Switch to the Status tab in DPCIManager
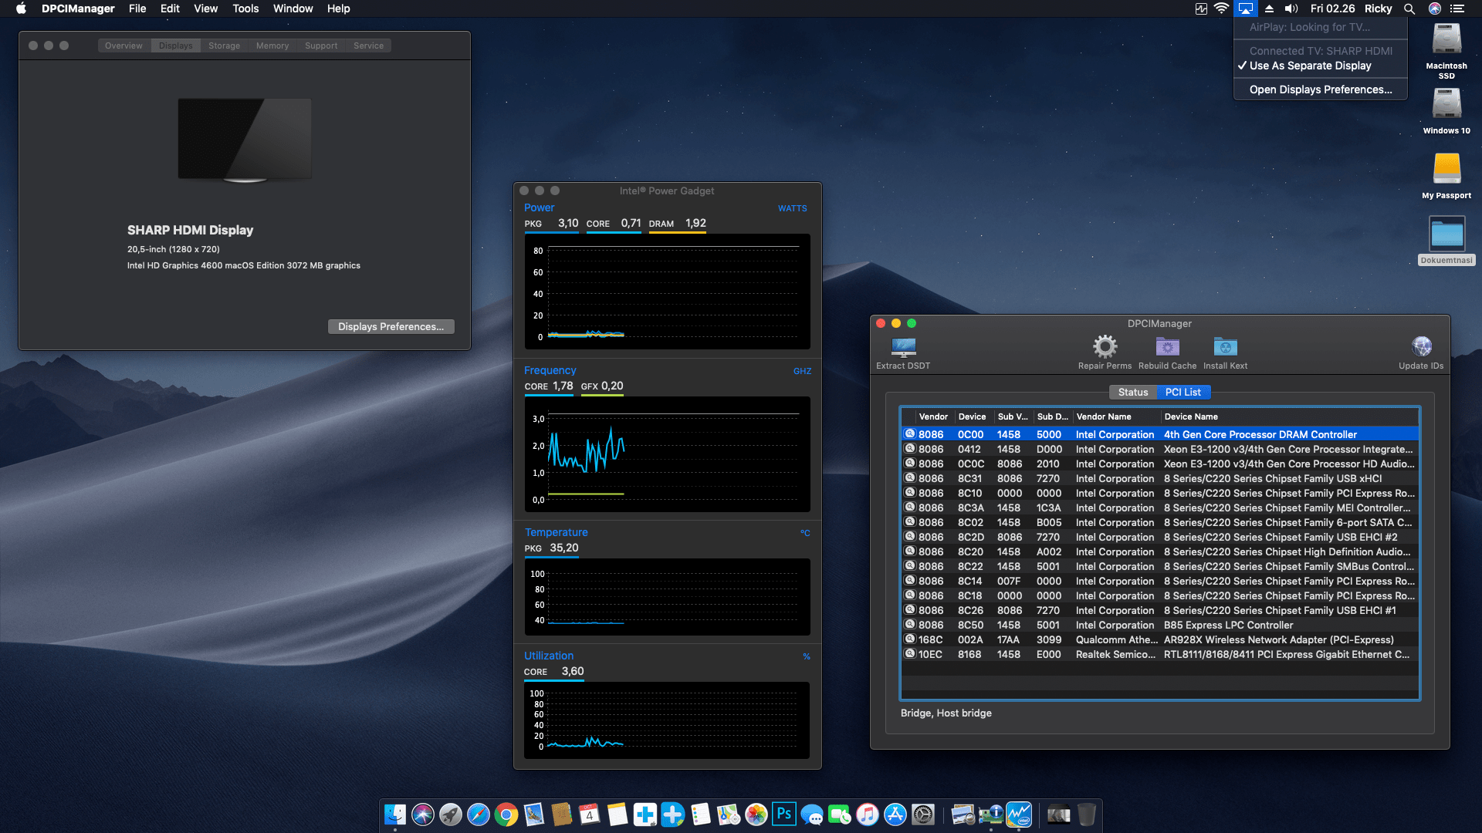Screen dimensions: 1482x833 pos(1132,392)
